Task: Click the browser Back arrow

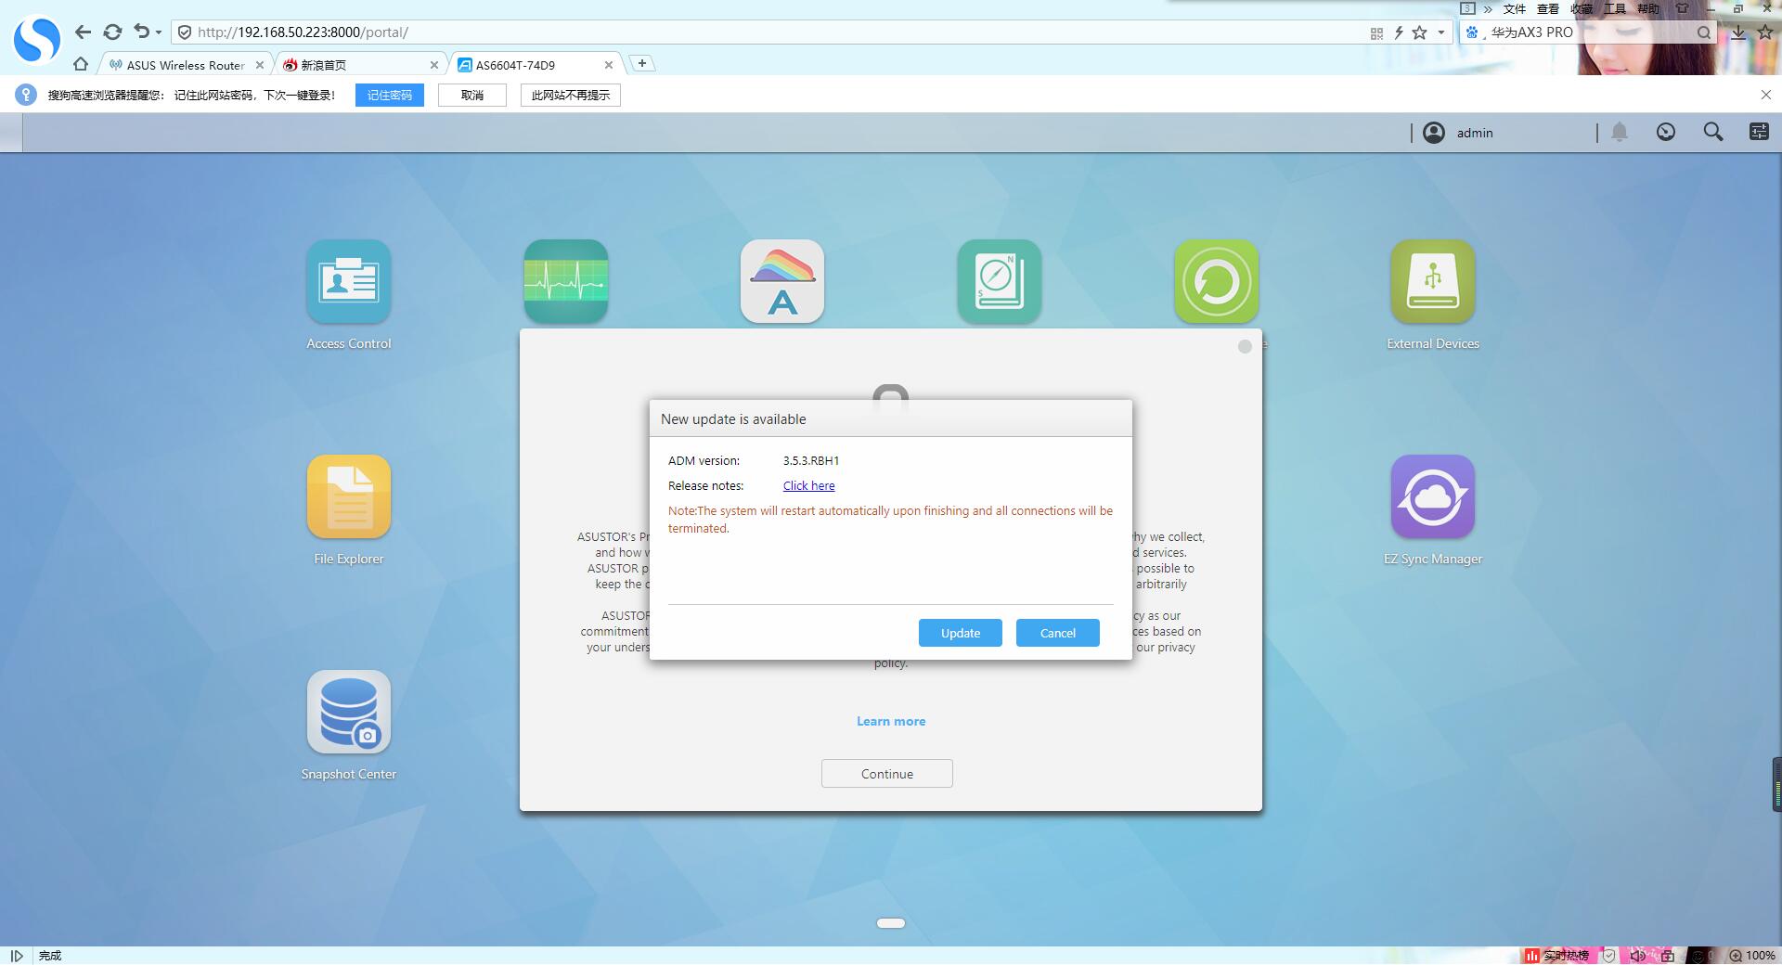Action: pyautogui.click(x=83, y=32)
